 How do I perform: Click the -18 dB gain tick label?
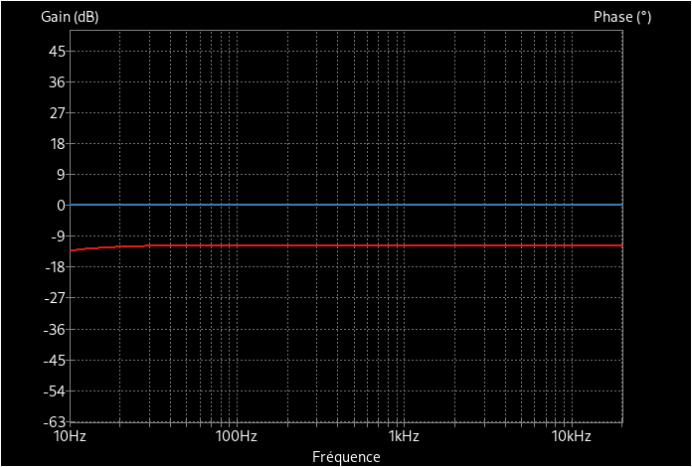[54, 266]
